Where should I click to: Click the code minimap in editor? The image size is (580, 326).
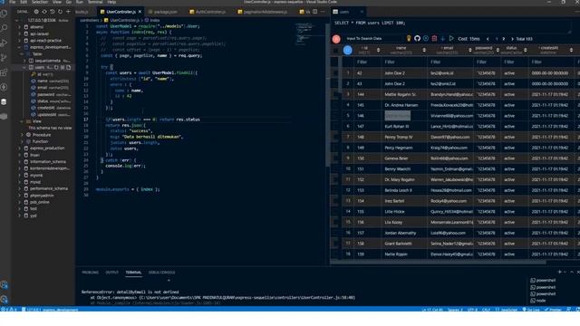coord(304,34)
